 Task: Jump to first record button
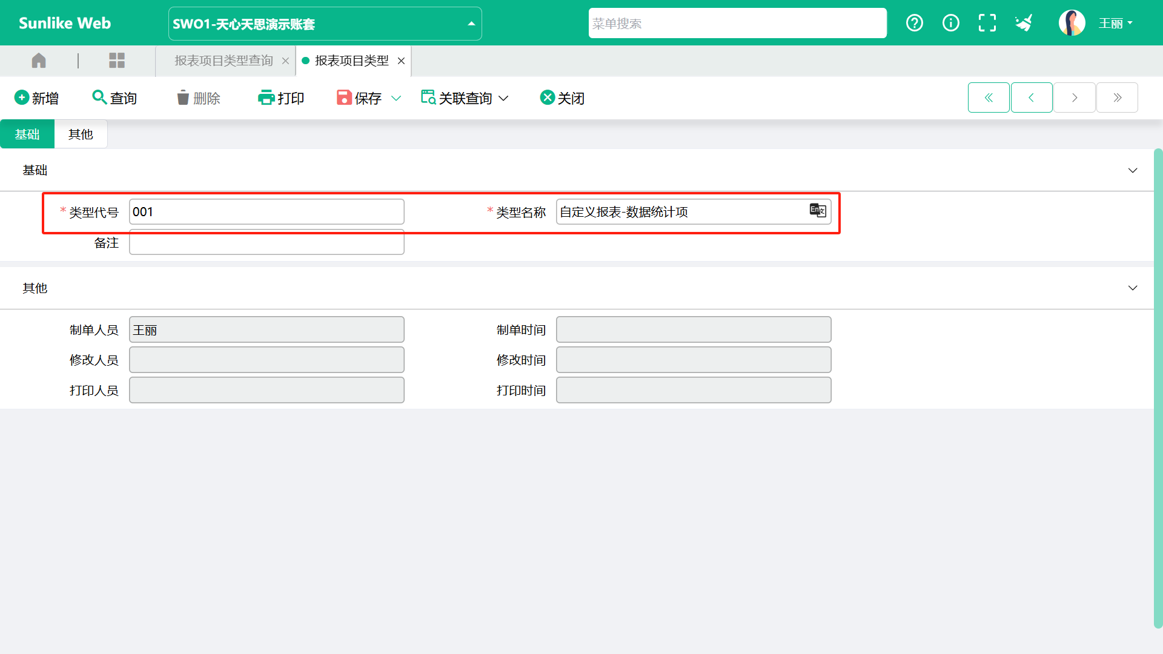click(989, 97)
